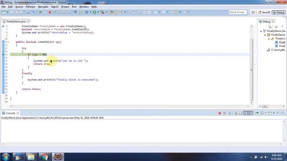Screen dimensions: 287x161
Task: Click the green Run launch button
Action: point(95,12)
